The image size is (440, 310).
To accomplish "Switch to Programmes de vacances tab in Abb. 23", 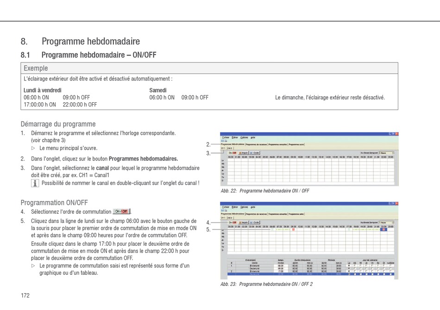I will (x=257, y=214).
